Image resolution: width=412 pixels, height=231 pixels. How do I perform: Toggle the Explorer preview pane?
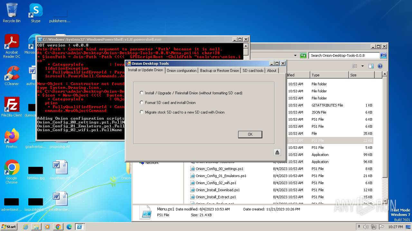[371, 66]
